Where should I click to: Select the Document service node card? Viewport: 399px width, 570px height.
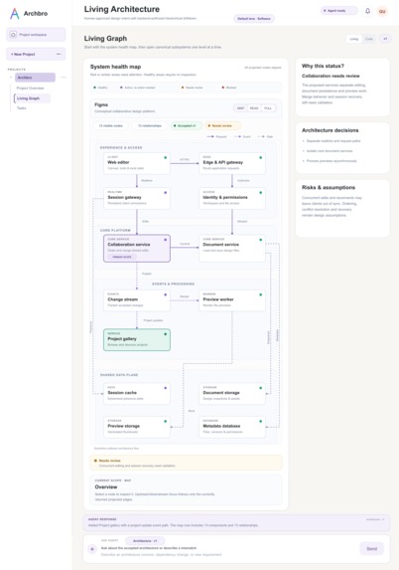[x=232, y=249]
